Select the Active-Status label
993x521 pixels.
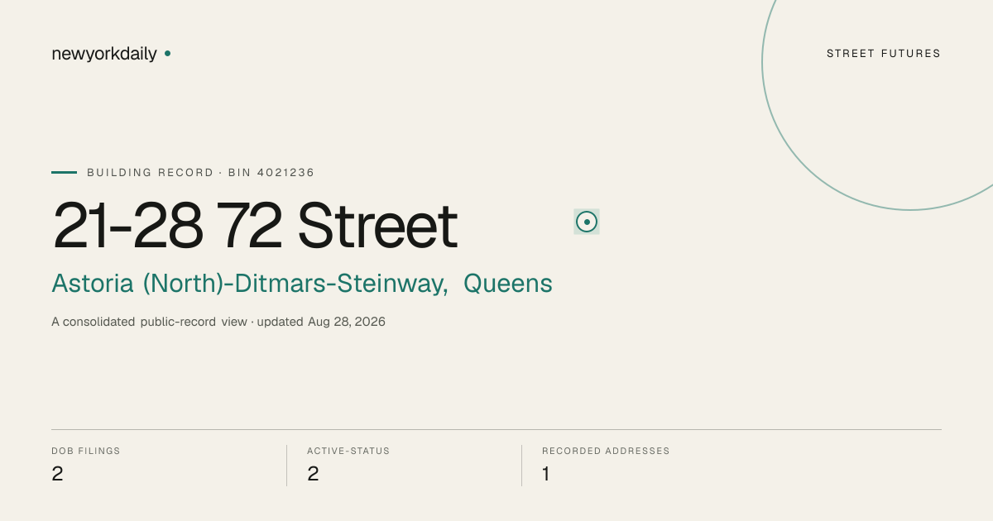[x=348, y=451]
